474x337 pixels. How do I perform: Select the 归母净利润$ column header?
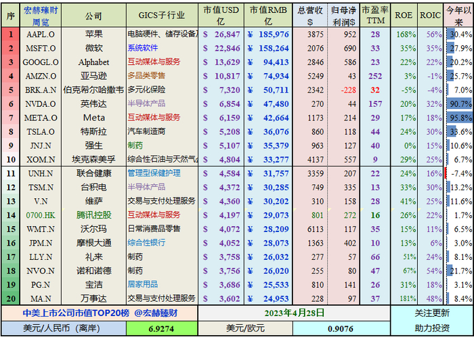click(343, 16)
